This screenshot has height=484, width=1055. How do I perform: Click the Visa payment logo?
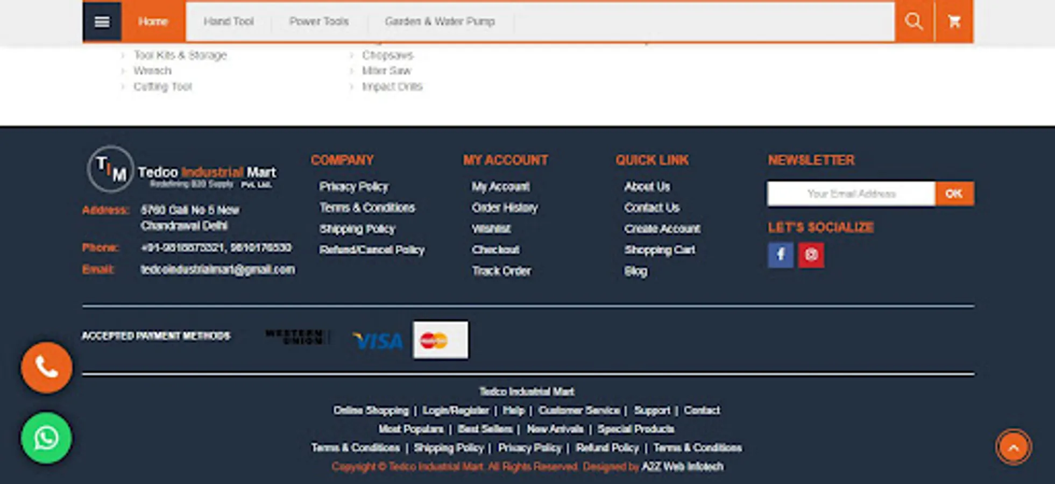378,340
